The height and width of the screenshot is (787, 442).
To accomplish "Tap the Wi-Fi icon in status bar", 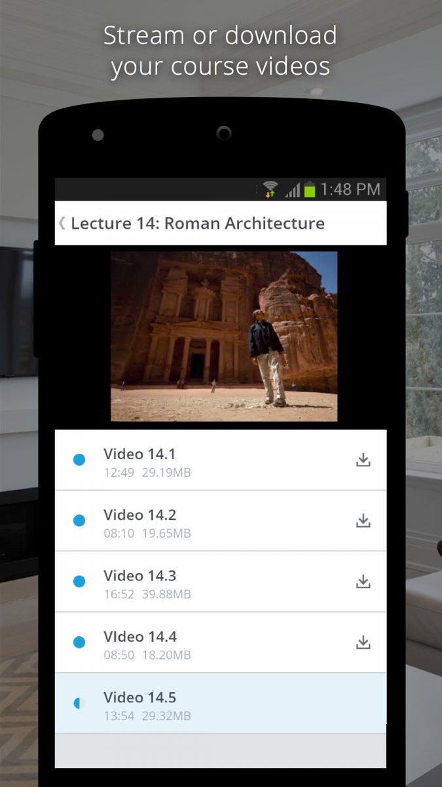I will (x=270, y=190).
